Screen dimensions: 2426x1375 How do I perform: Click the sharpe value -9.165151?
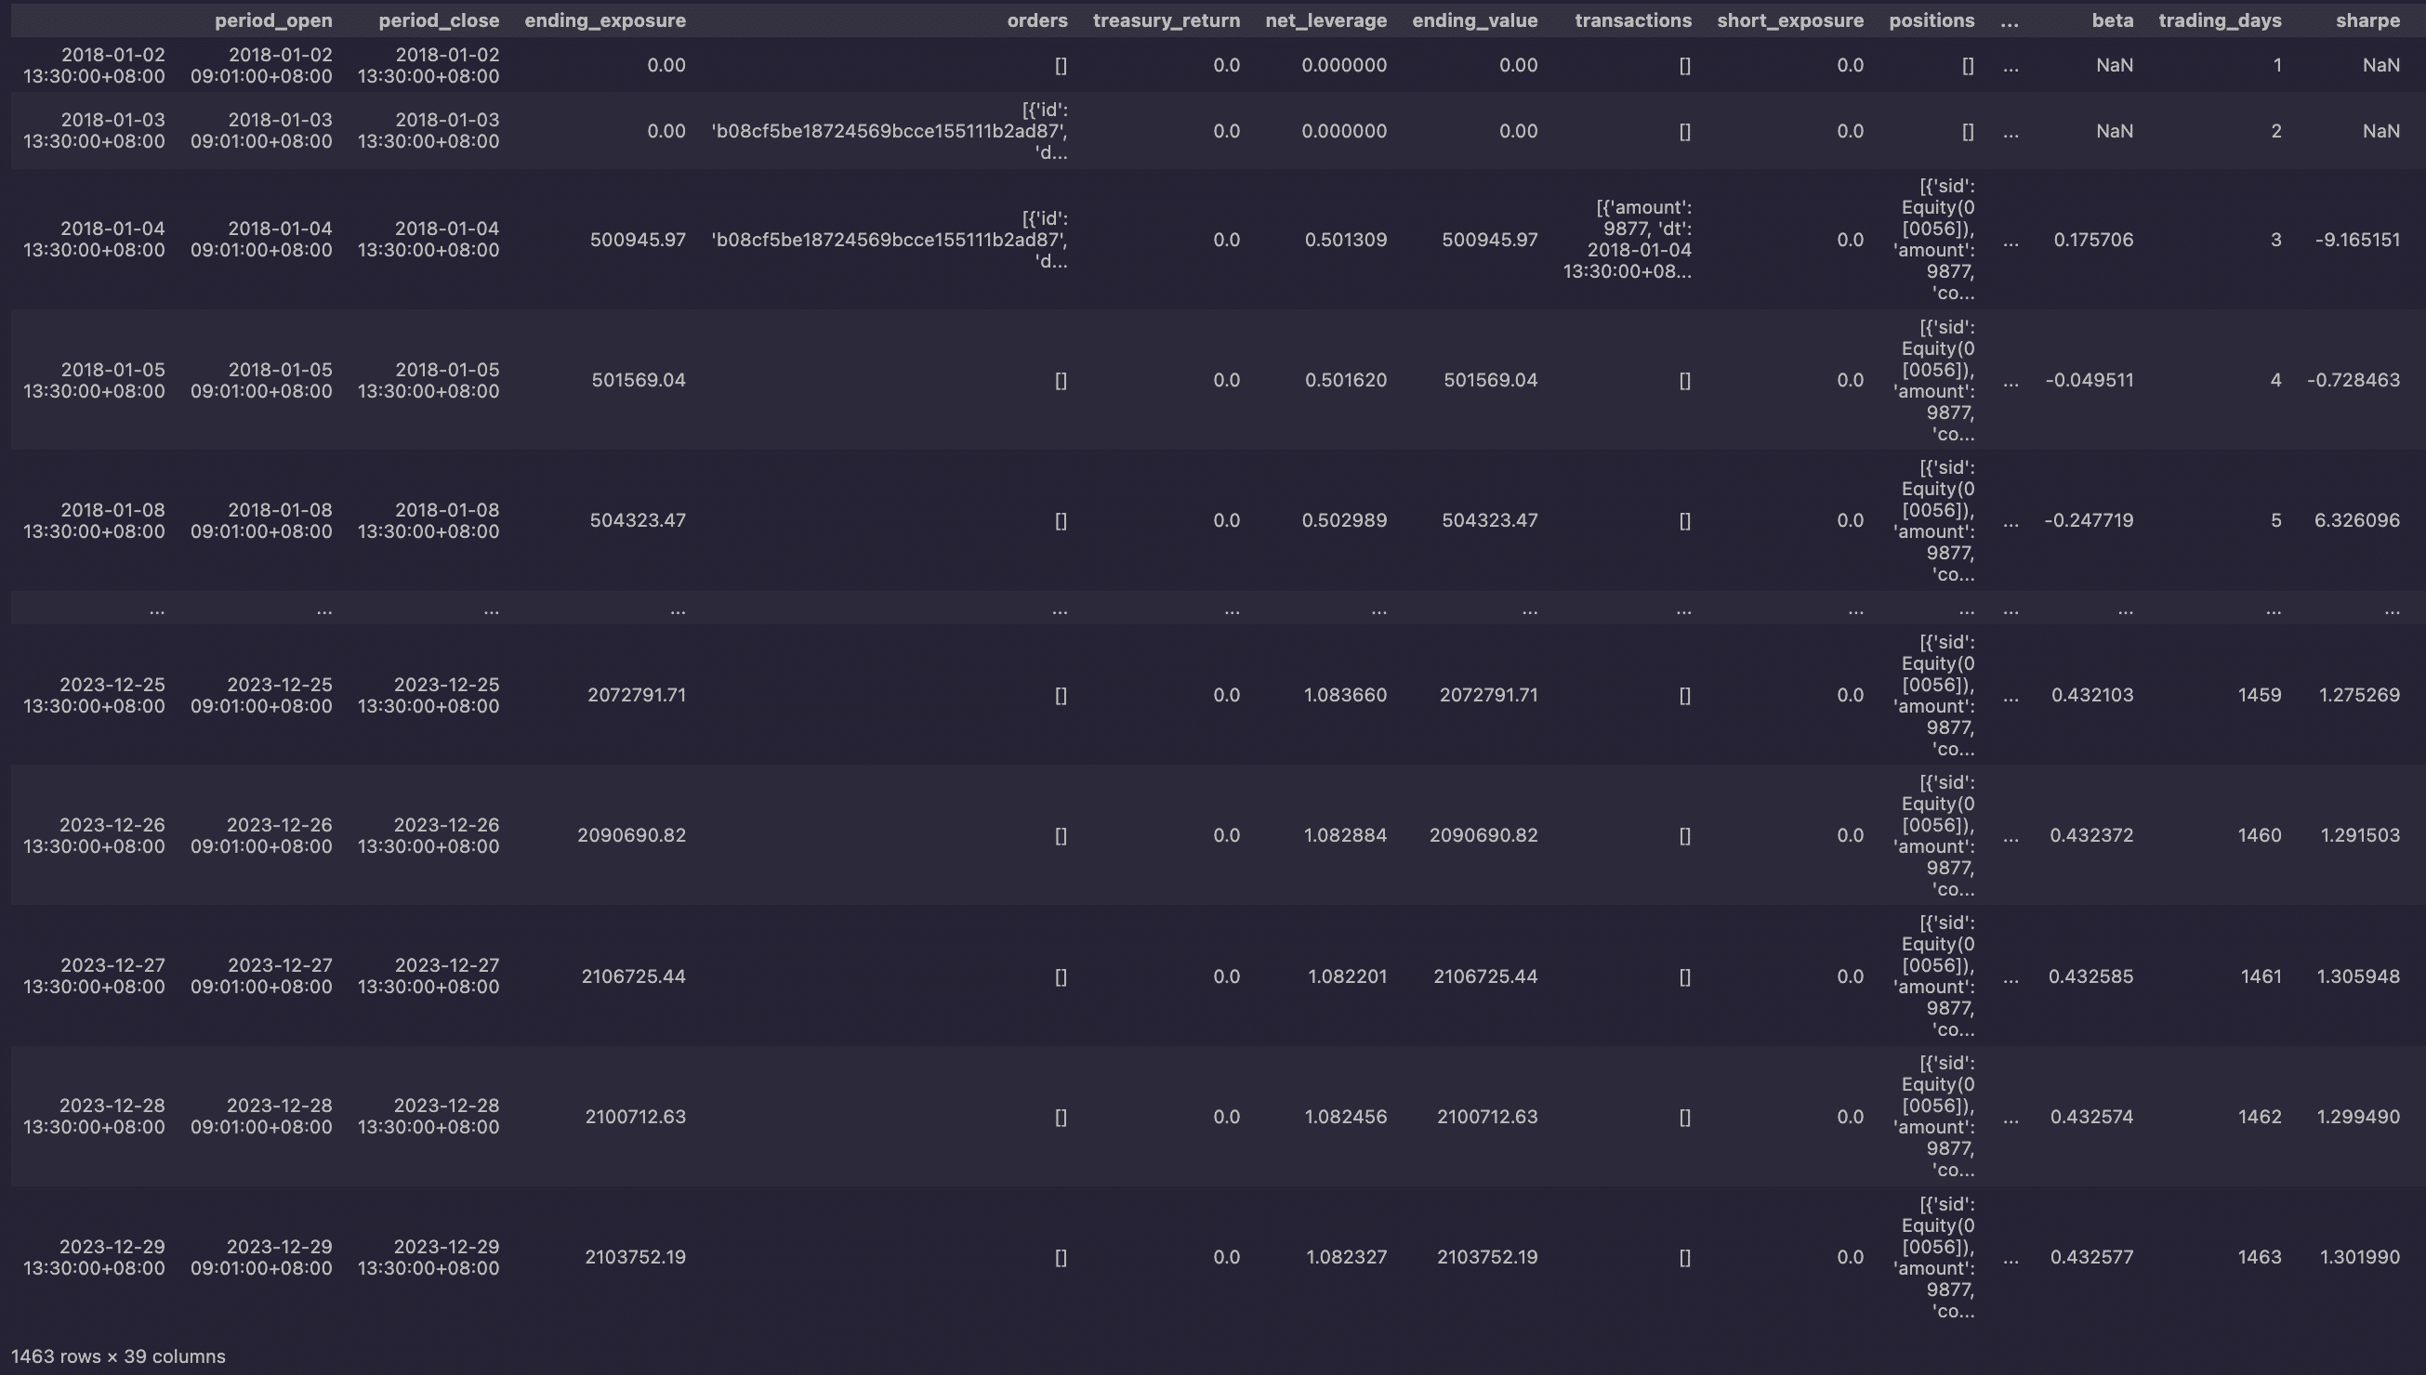pyautogui.click(x=2357, y=239)
